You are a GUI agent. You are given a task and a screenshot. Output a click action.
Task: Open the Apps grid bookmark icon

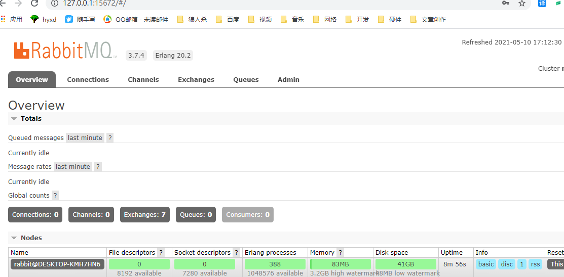pyautogui.click(x=4, y=19)
